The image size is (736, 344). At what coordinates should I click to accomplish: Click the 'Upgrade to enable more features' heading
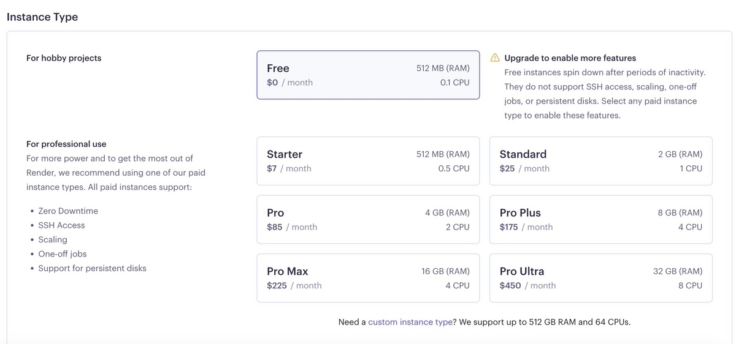[570, 58]
